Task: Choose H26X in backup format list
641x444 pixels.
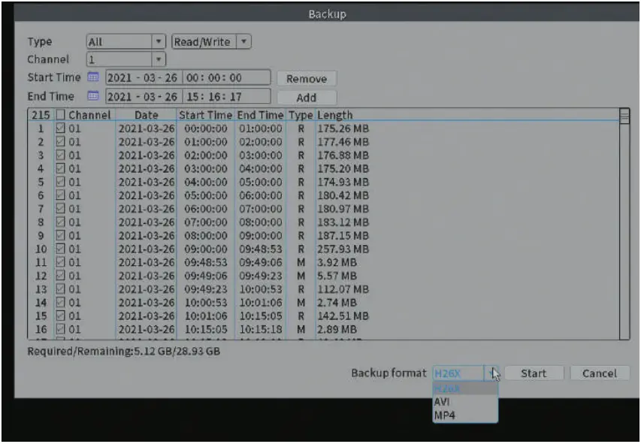Action: 465,388
